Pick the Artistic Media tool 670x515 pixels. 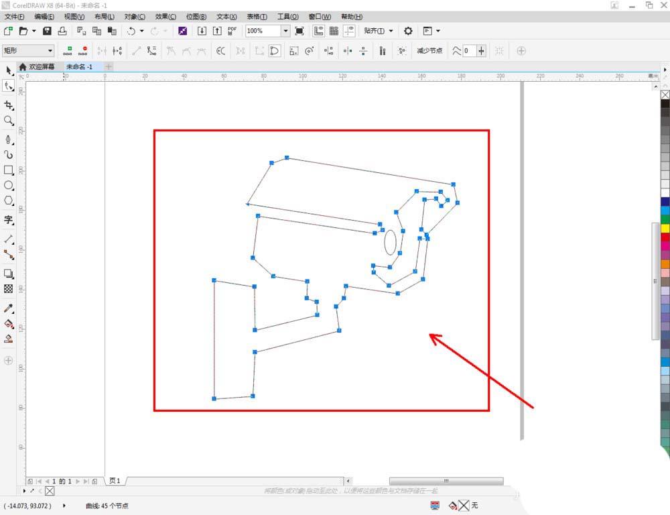[9, 154]
